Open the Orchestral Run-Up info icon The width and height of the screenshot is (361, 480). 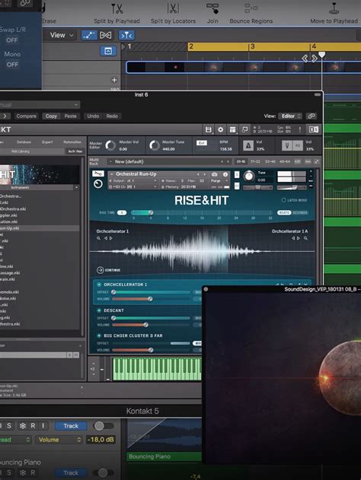tap(225, 174)
